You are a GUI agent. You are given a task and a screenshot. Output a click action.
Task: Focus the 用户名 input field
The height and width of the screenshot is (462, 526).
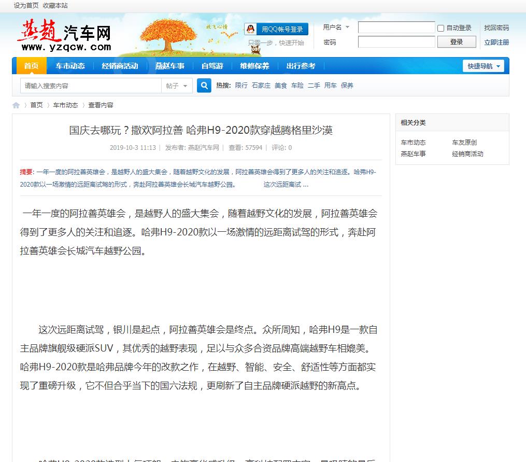(x=396, y=27)
